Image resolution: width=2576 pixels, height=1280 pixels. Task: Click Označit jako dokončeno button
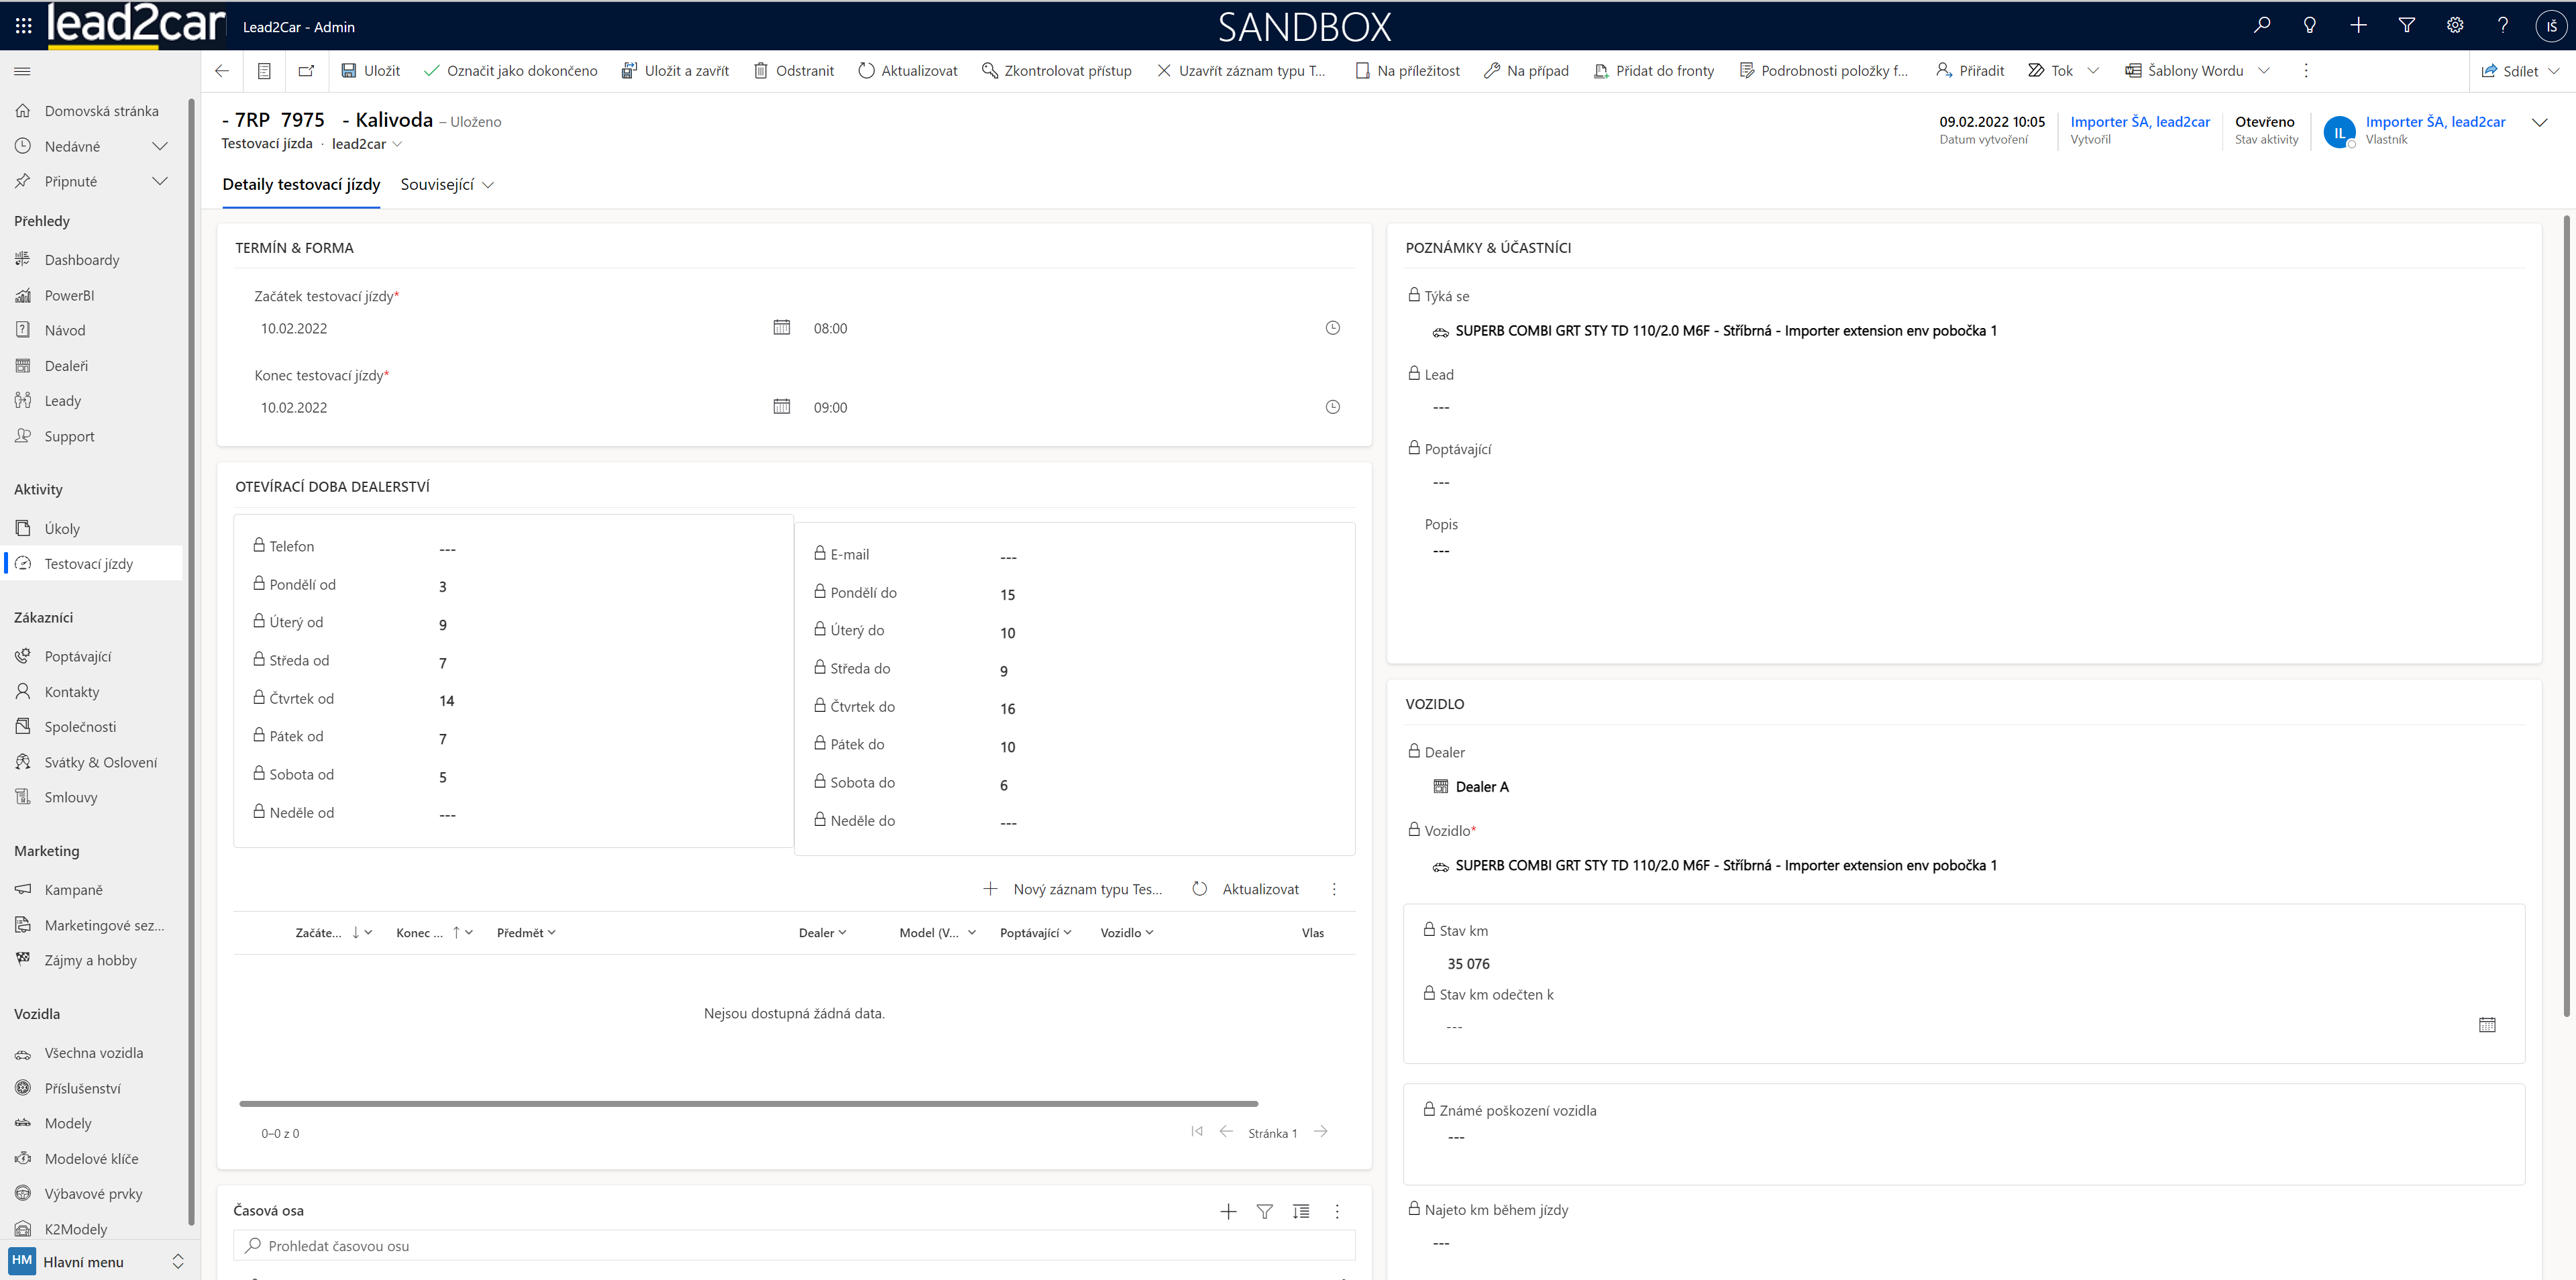coord(511,71)
